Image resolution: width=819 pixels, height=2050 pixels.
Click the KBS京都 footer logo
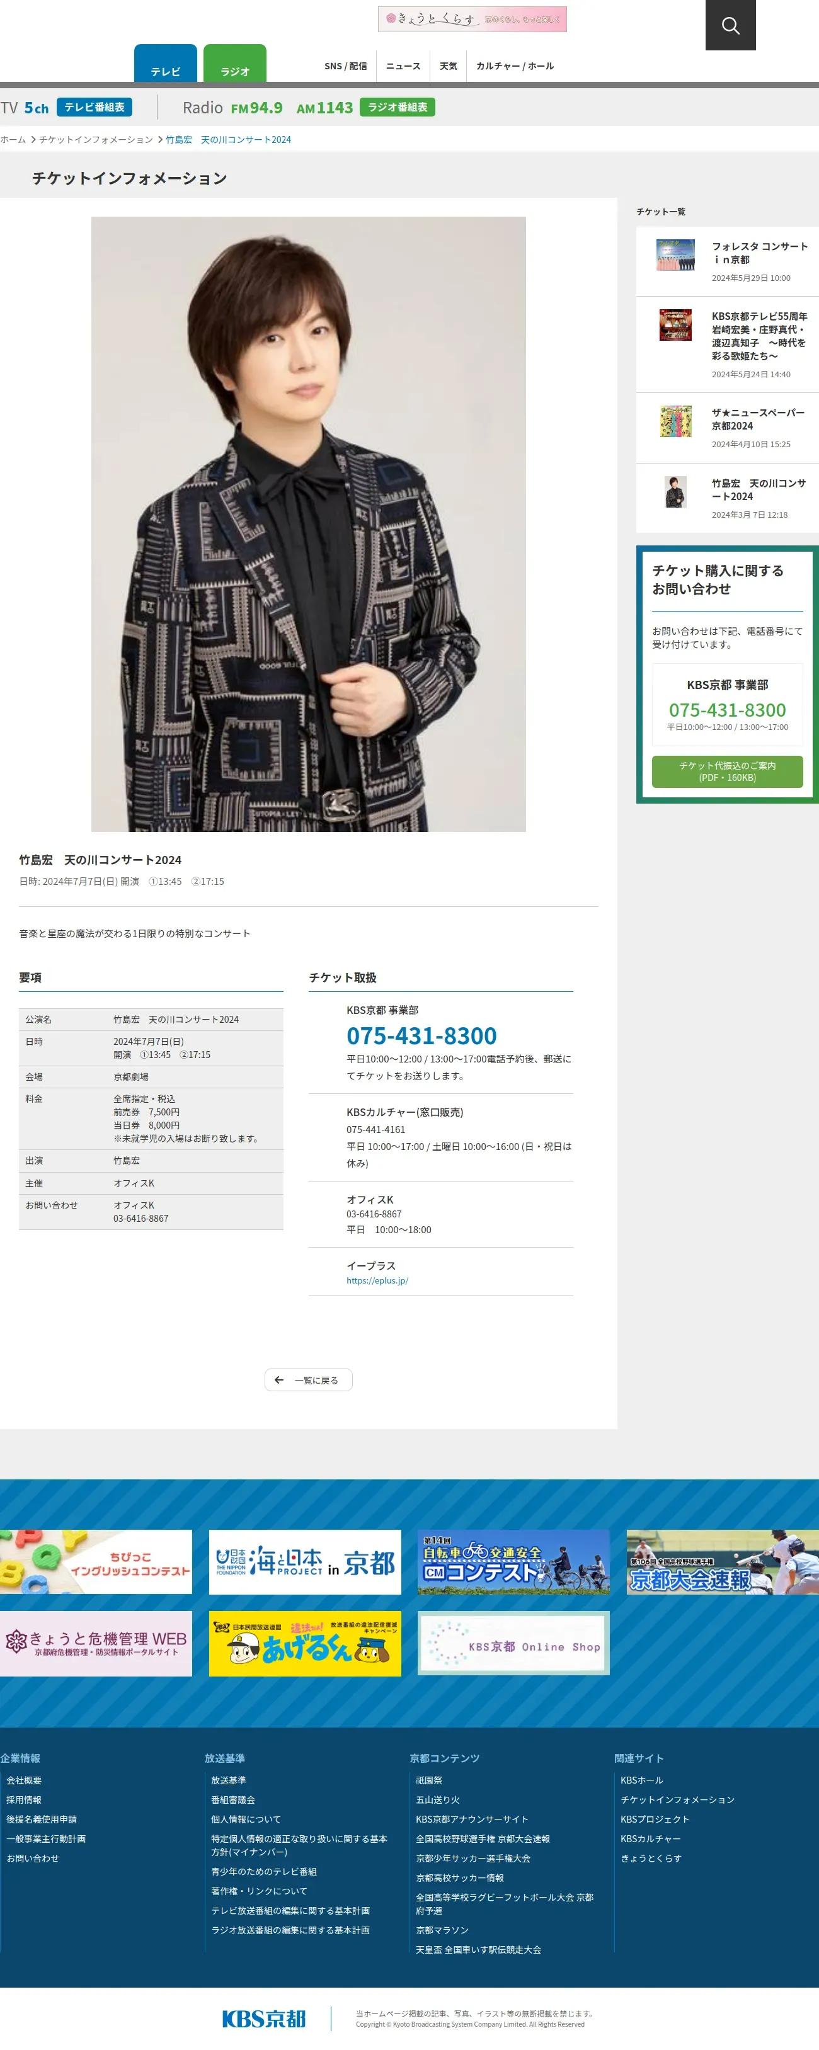pos(263,2018)
